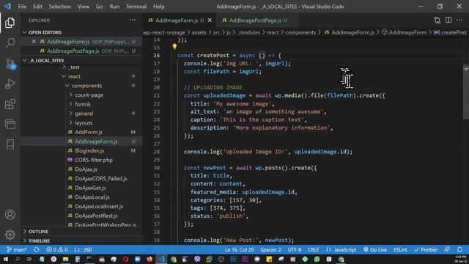Click Go Live in the status bar

[374, 249]
